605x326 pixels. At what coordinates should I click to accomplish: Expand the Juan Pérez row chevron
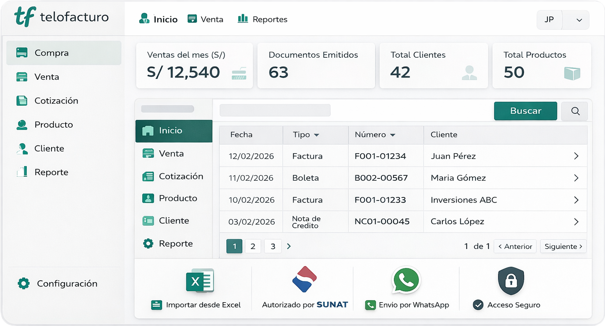click(x=576, y=156)
